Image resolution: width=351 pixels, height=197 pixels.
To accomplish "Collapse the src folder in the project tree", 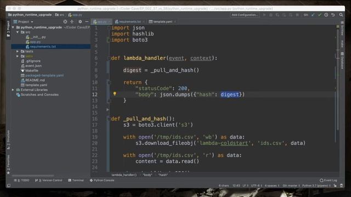I will pos(18,32).
